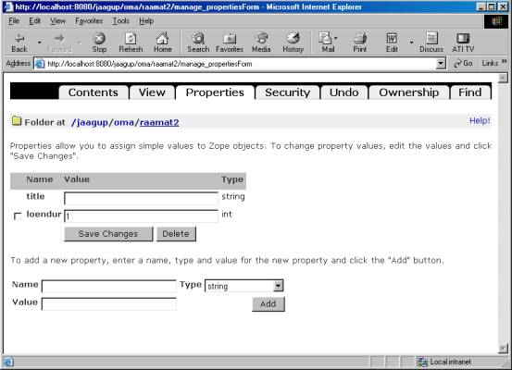Go to the Home page icon

[163, 43]
